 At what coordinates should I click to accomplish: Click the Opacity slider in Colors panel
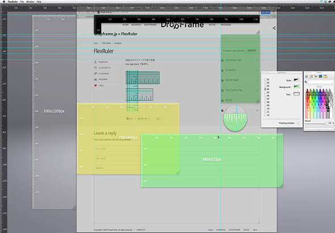tap(316, 124)
